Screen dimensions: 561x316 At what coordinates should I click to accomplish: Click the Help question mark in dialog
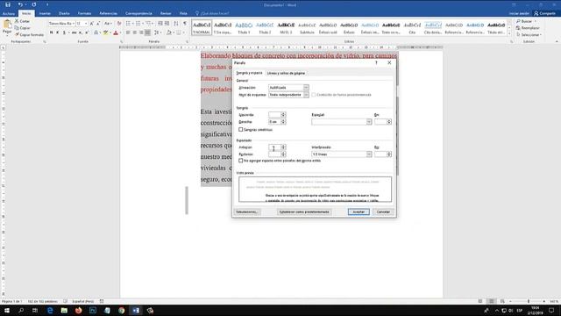tap(376, 62)
